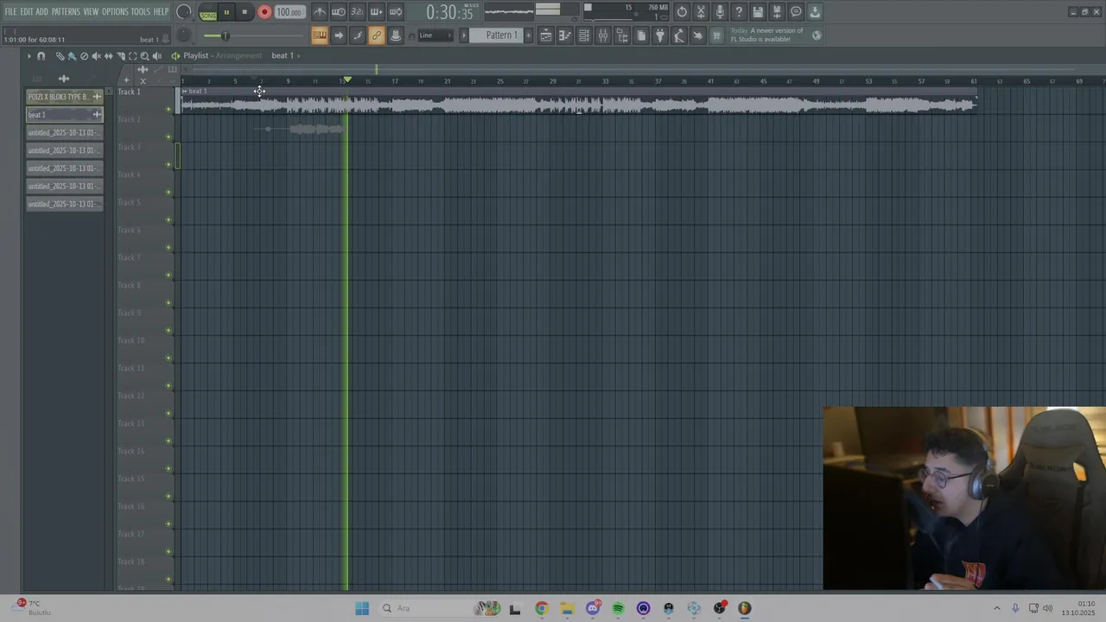The height and width of the screenshot is (622, 1106).
Task: Click the main pitch knob
Action: point(183,35)
